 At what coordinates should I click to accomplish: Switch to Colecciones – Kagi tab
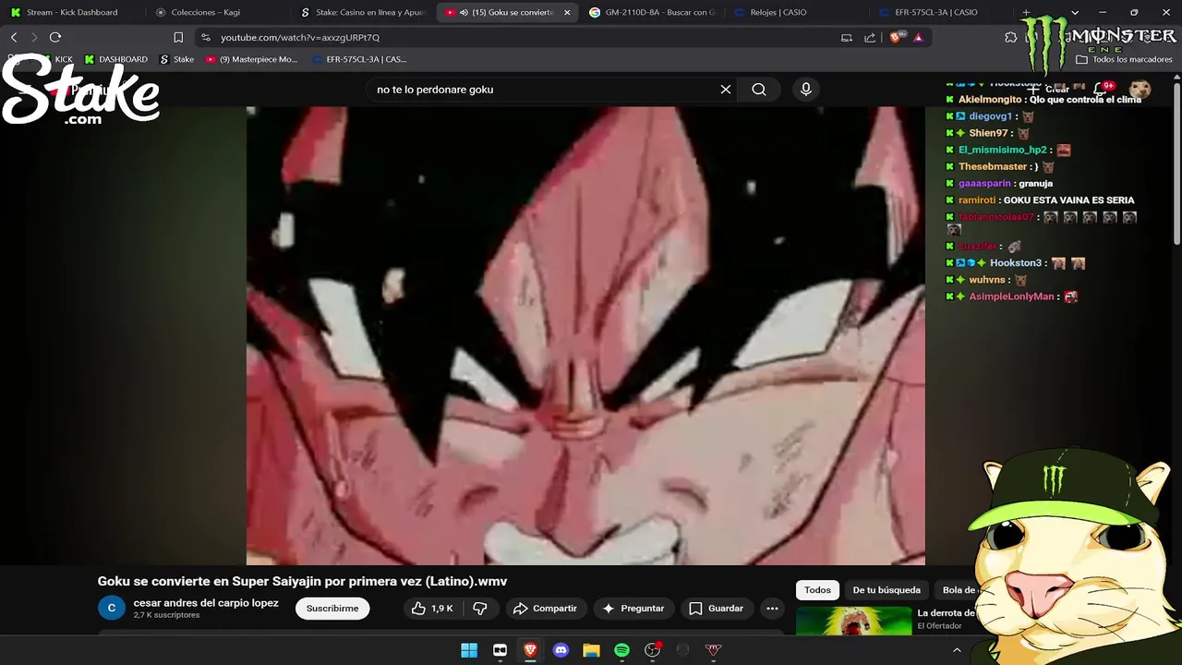click(218, 12)
